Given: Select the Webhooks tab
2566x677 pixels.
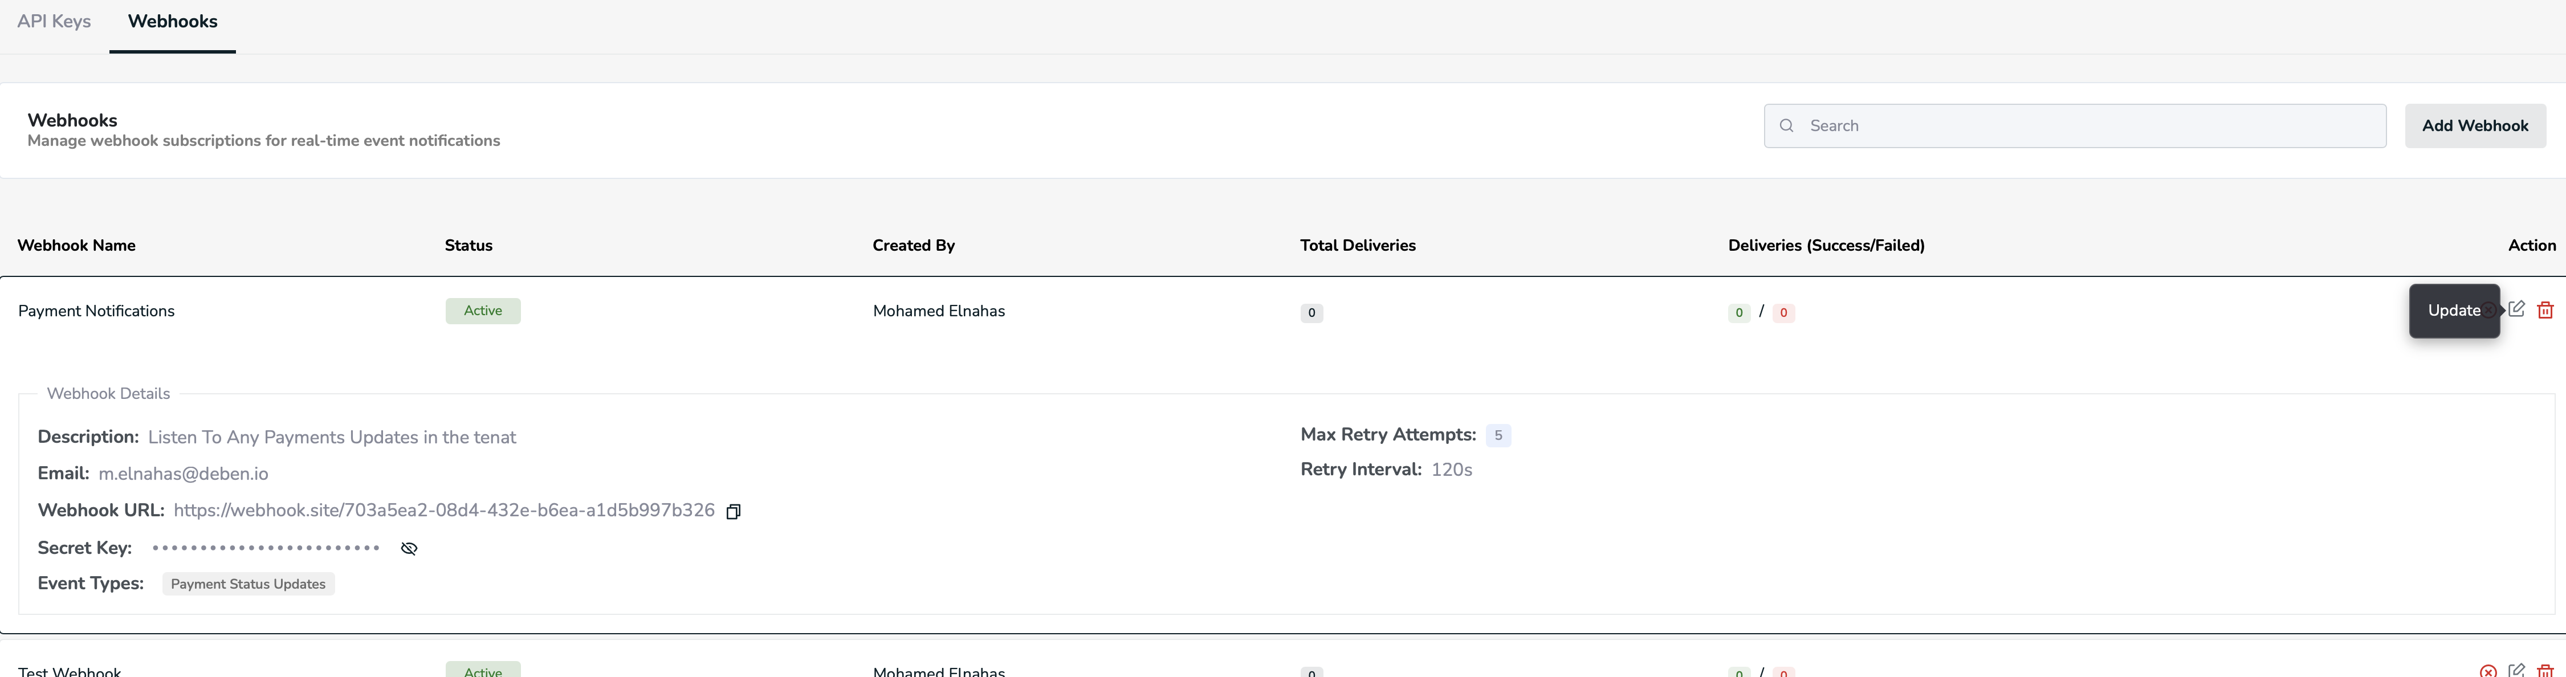Looking at the screenshot, I should point(172,21).
